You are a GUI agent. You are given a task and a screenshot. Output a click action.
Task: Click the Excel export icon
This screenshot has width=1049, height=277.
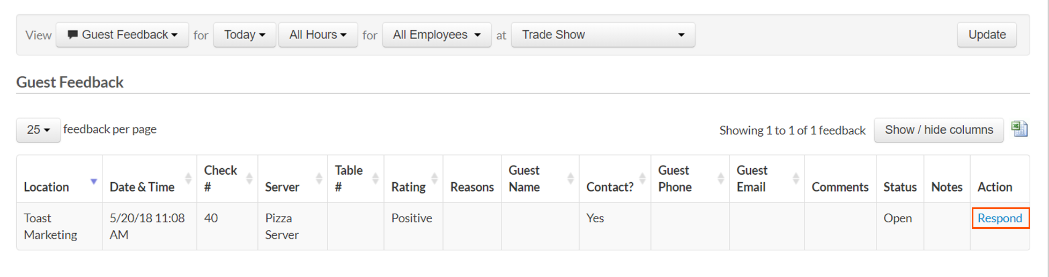(x=1019, y=129)
